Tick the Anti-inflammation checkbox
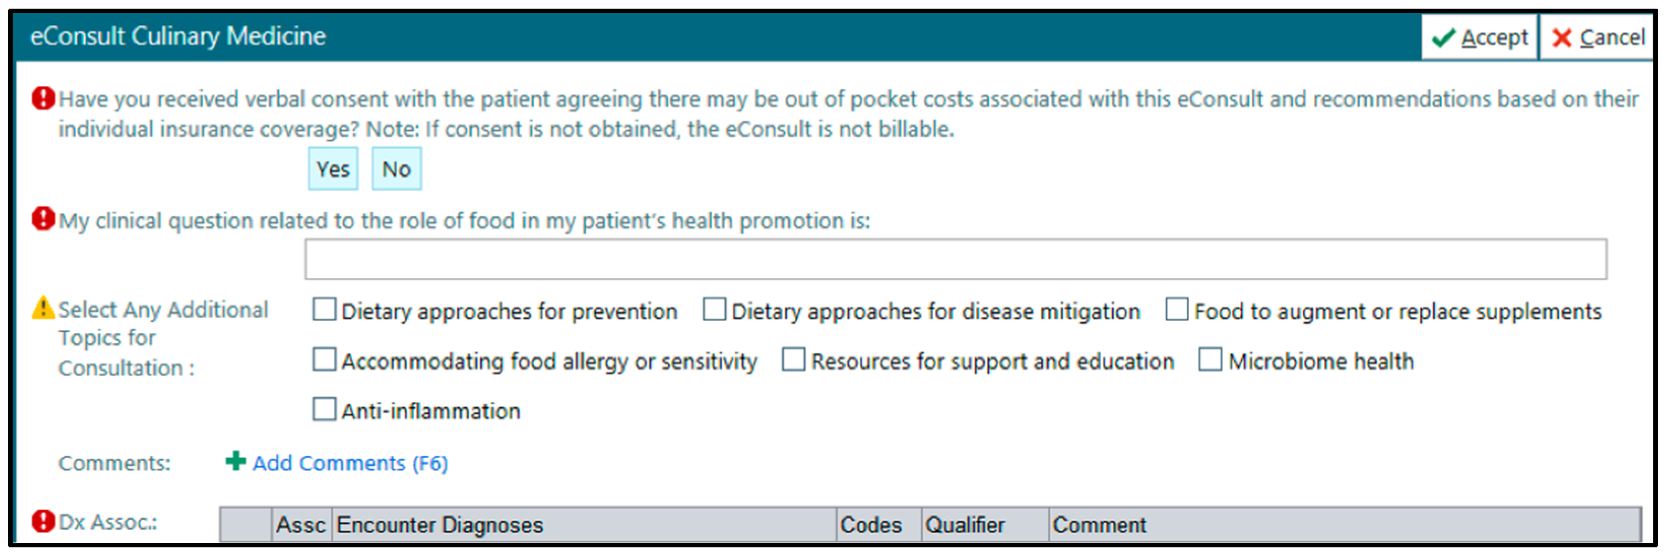 [324, 409]
